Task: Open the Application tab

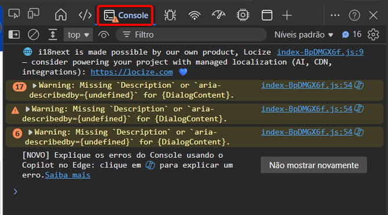Action: click(x=267, y=15)
